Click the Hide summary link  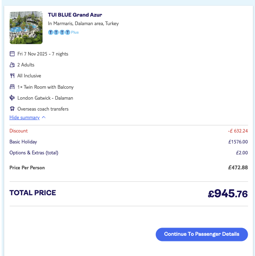point(24,117)
